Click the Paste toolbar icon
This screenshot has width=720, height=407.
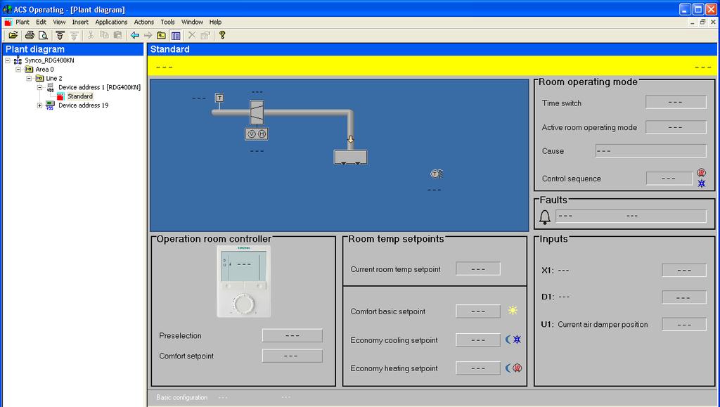click(x=118, y=35)
